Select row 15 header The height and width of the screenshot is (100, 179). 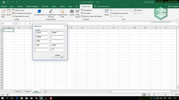(2, 67)
